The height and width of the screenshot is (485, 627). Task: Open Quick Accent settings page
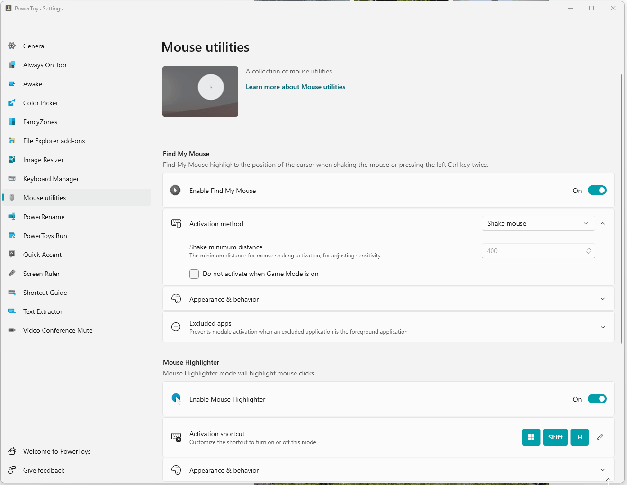42,254
